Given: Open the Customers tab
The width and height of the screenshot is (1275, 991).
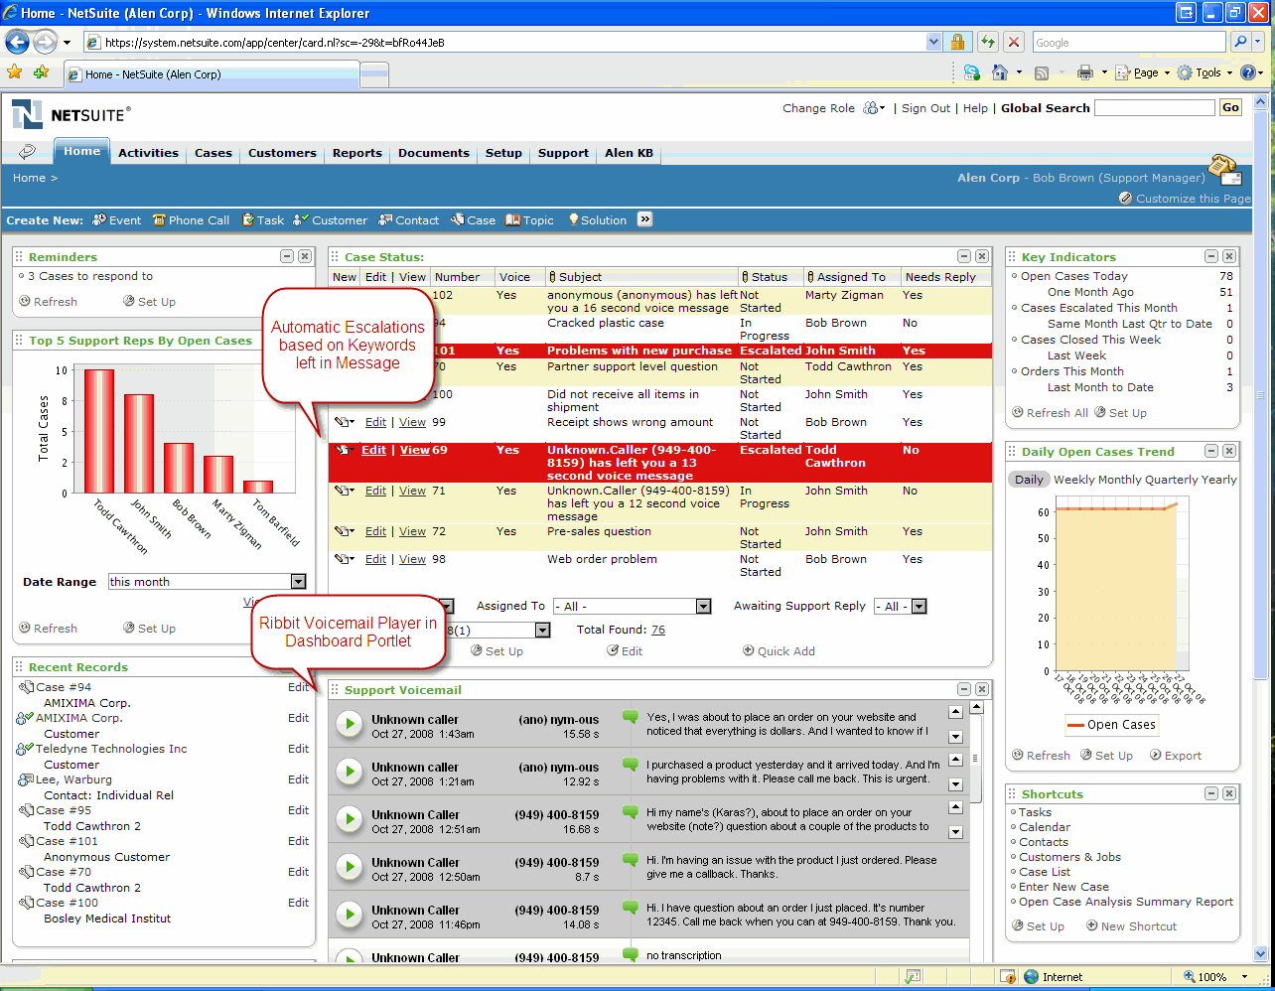Looking at the screenshot, I should 282,153.
